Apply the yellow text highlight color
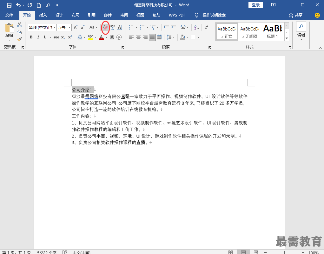The image size is (324, 254). [90, 37]
